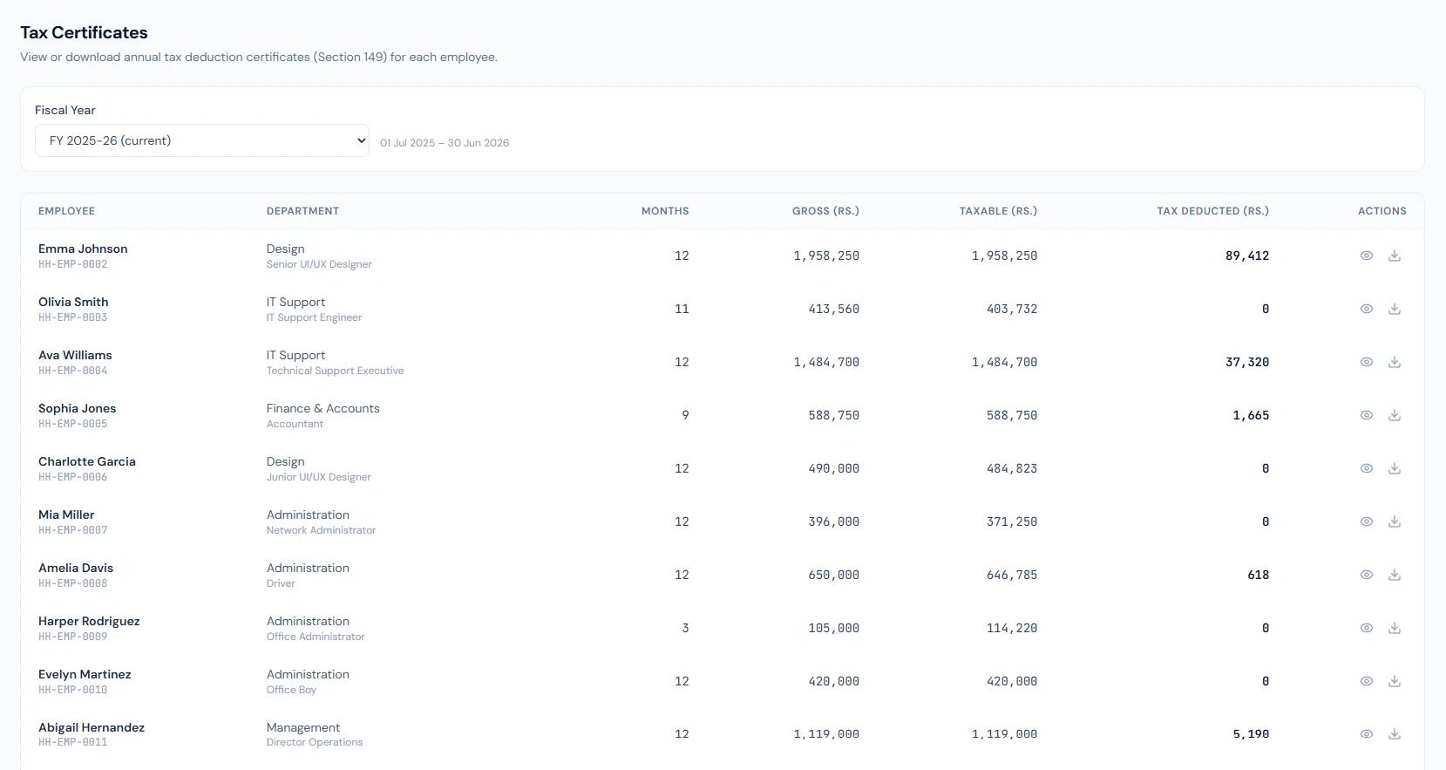
Task: Click gross amount 650,000
Action: [x=834, y=575]
